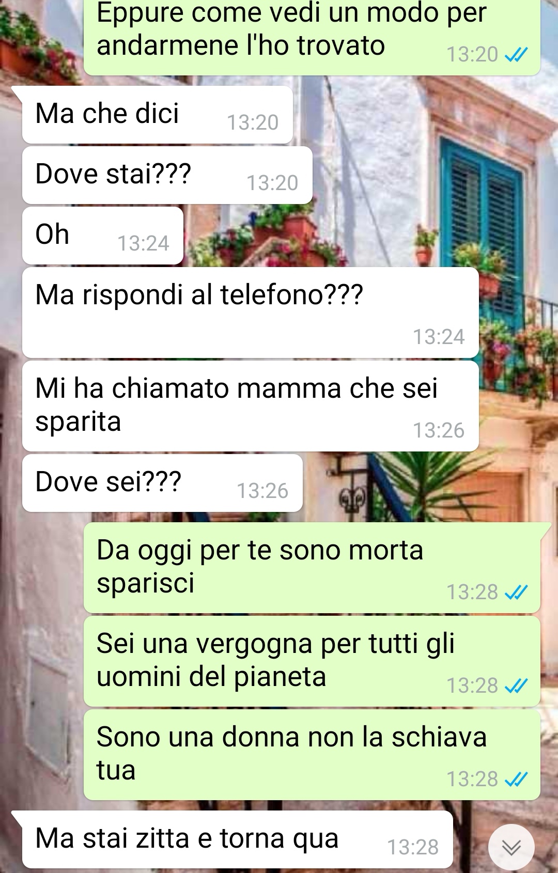Tap the scroll-to-bottom double chevron button
The height and width of the screenshot is (873, 558).
pos(512,847)
